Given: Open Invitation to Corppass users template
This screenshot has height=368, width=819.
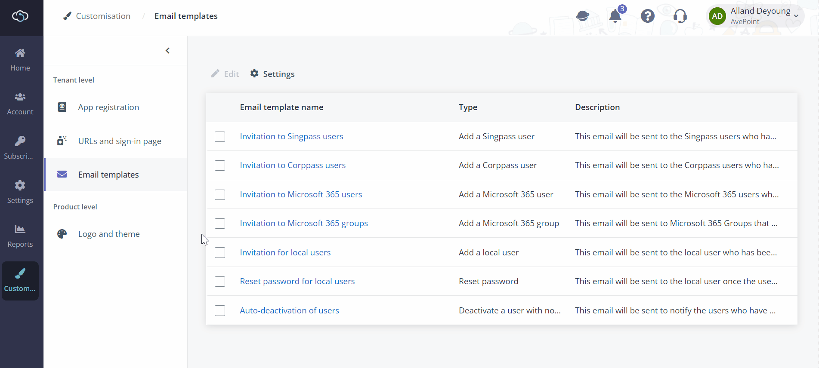Looking at the screenshot, I should click(293, 165).
